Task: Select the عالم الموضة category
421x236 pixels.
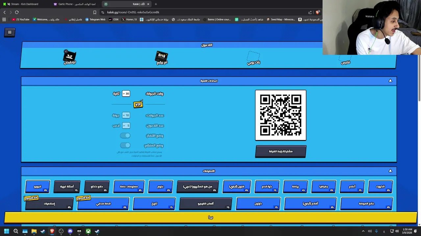Action: pos(367,204)
